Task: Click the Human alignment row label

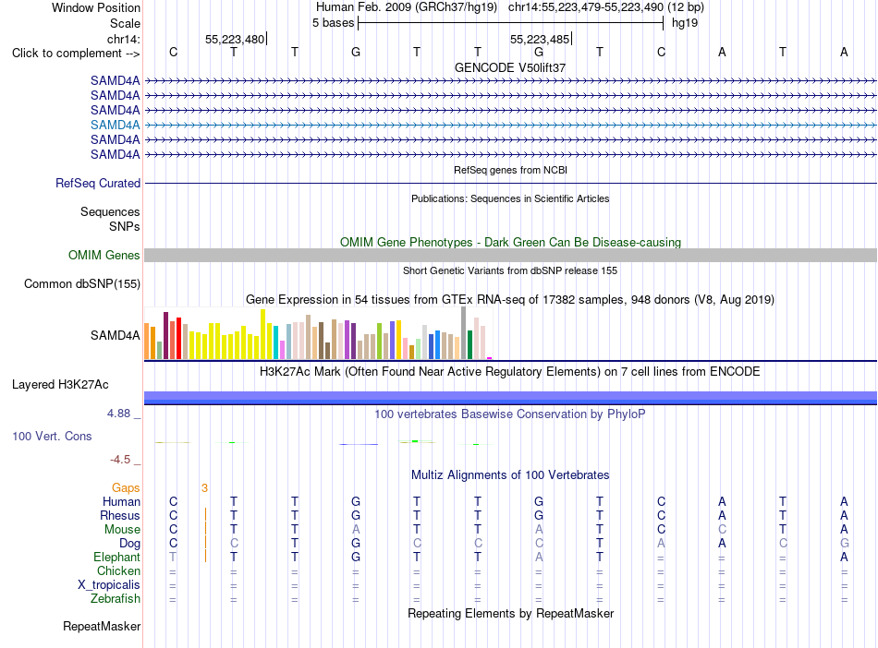Action: point(121,501)
